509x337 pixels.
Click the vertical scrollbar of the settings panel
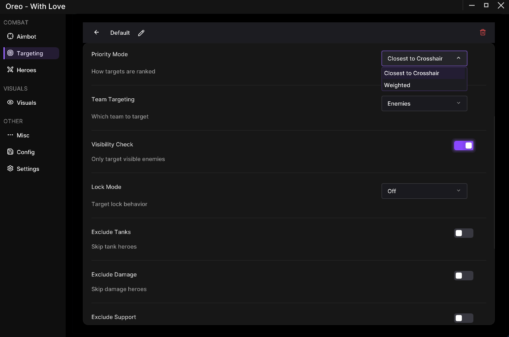click(494, 180)
